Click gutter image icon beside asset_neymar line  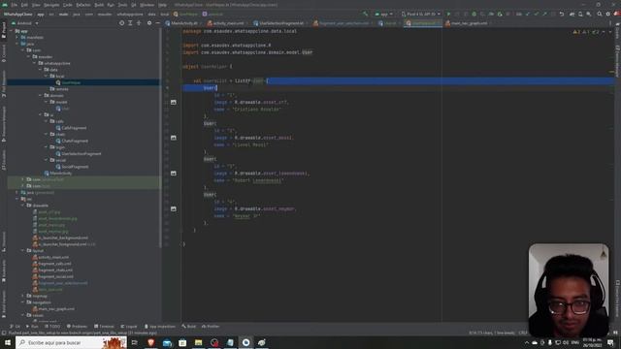click(x=174, y=209)
